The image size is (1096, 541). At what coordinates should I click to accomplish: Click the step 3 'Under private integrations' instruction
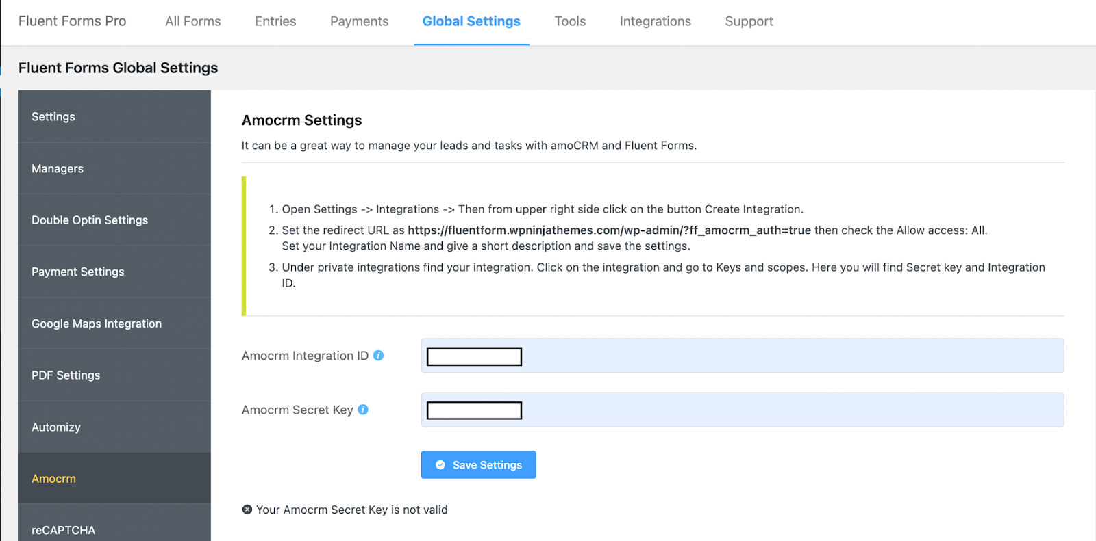pos(663,275)
